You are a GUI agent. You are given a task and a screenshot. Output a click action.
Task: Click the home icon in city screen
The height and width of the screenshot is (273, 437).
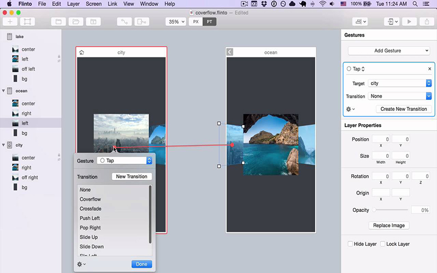[81, 52]
